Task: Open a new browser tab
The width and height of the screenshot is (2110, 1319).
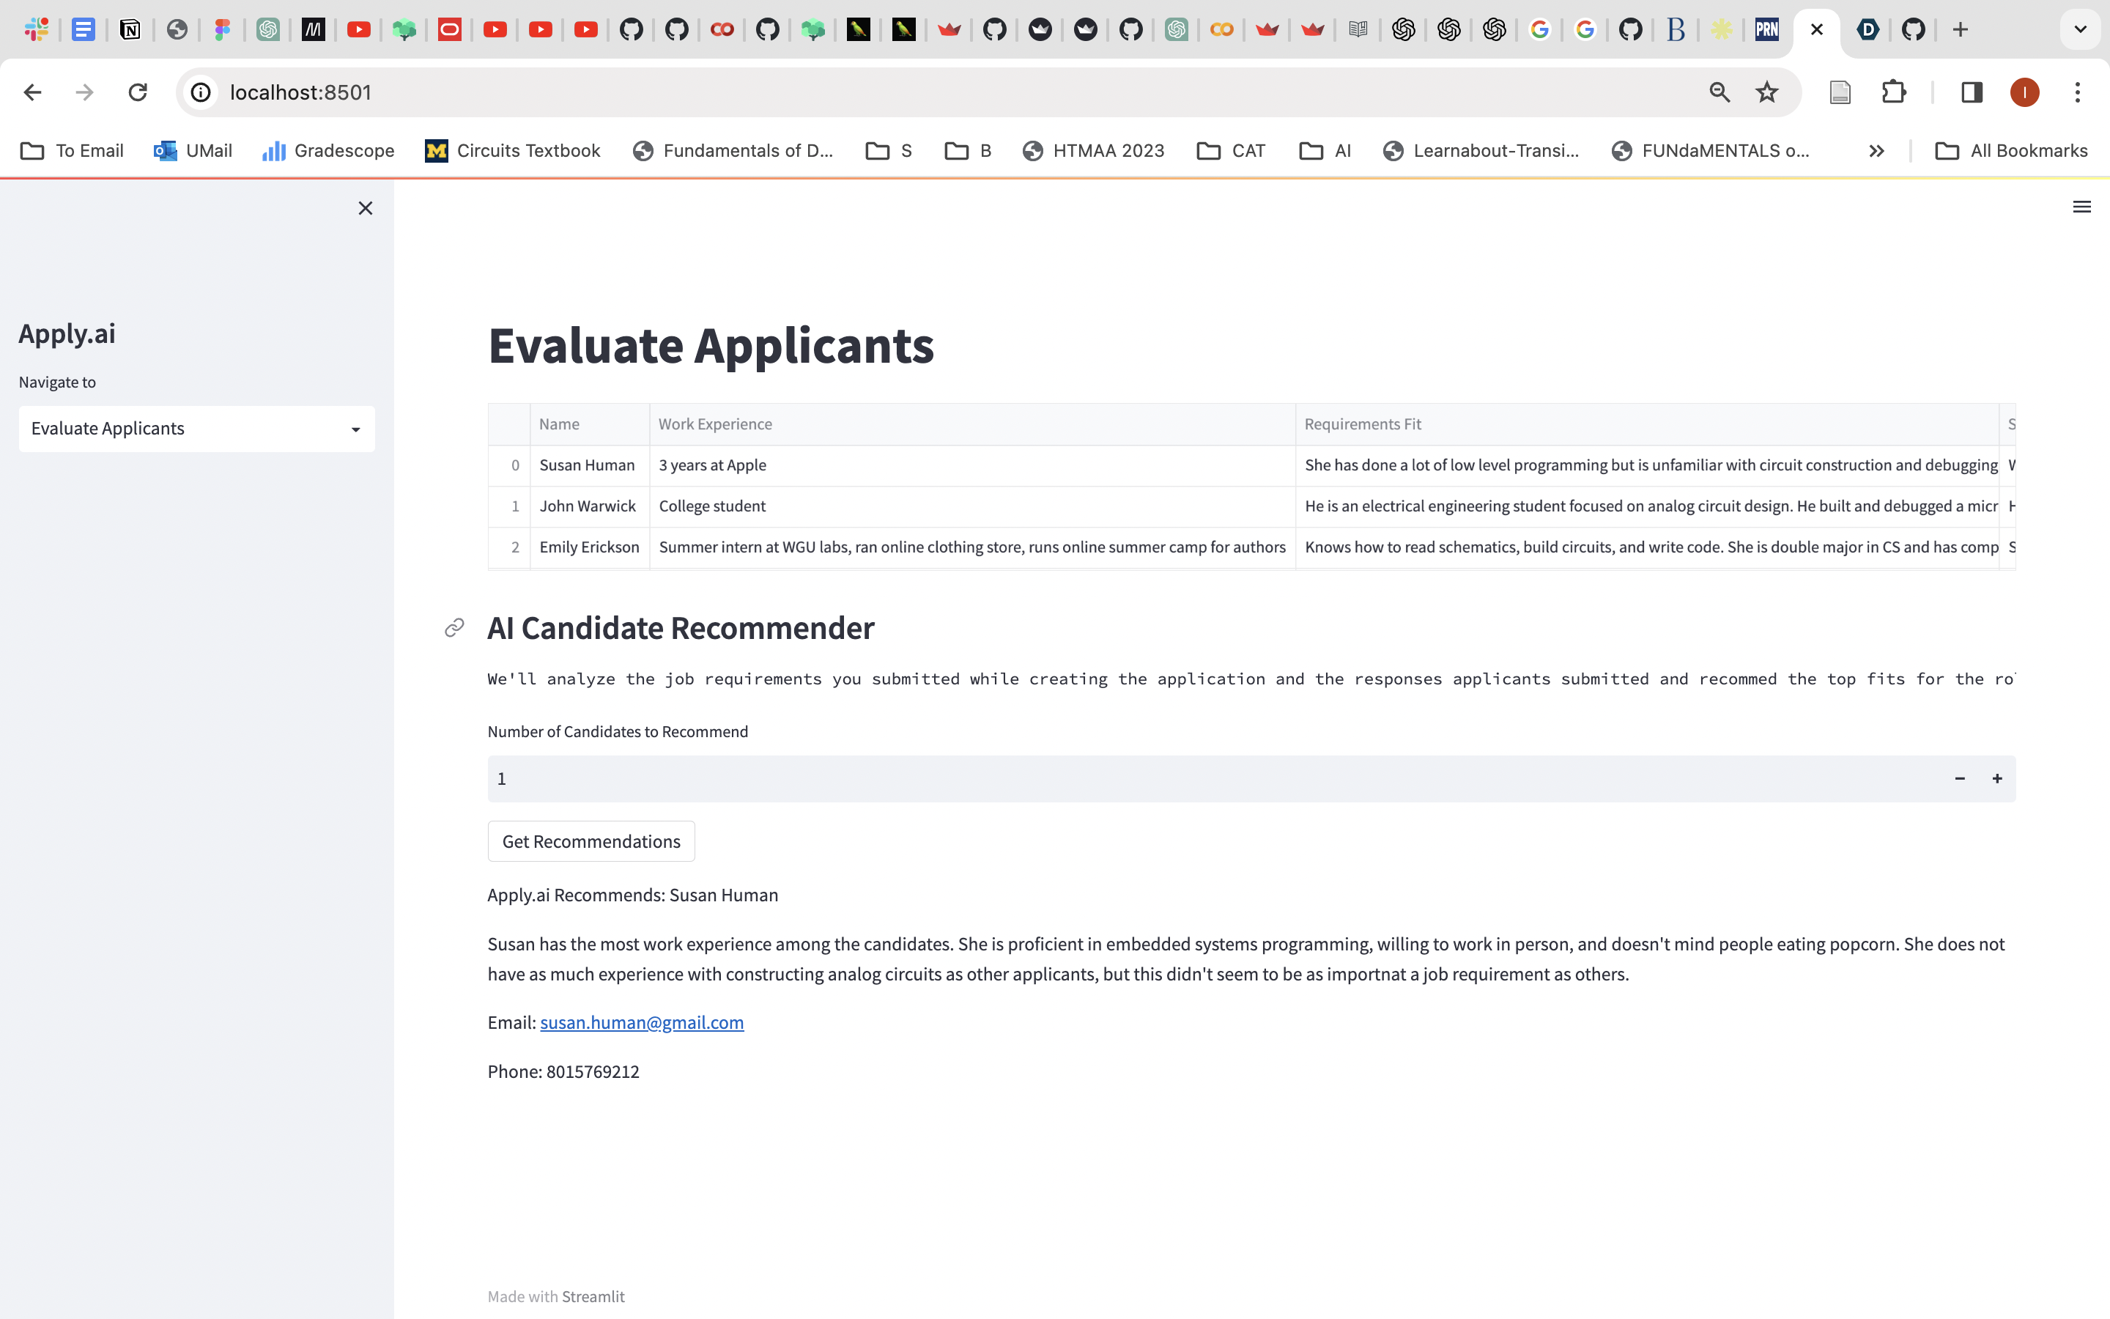Action: 1960,29
